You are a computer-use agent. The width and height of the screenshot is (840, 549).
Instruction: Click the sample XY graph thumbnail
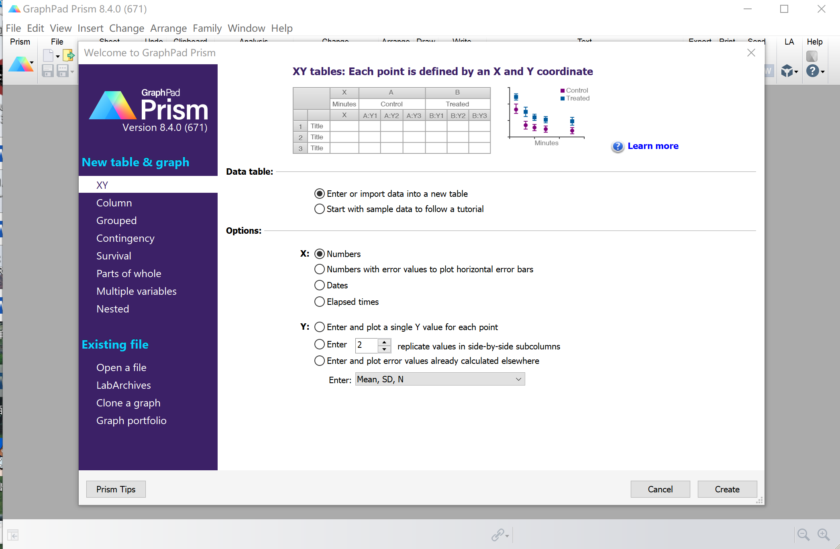pyautogui.click(x=548, y=117)
